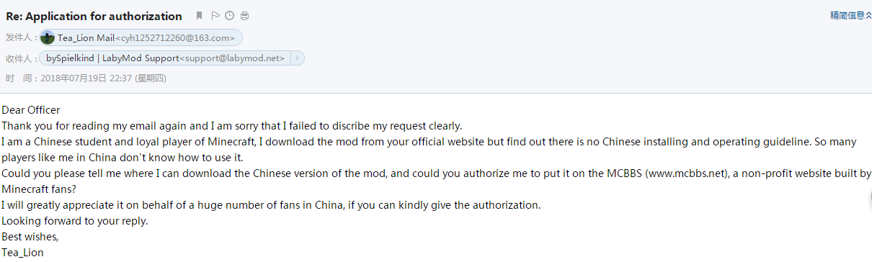This screenshot has width=872, height=262.
Task: Set a reminder via the clock icon
Action: point(230,16)
